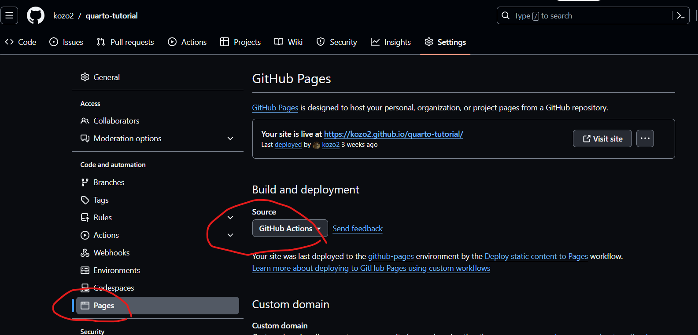Click the Code tab icon

pyautogui.click(x=9, y=42)
